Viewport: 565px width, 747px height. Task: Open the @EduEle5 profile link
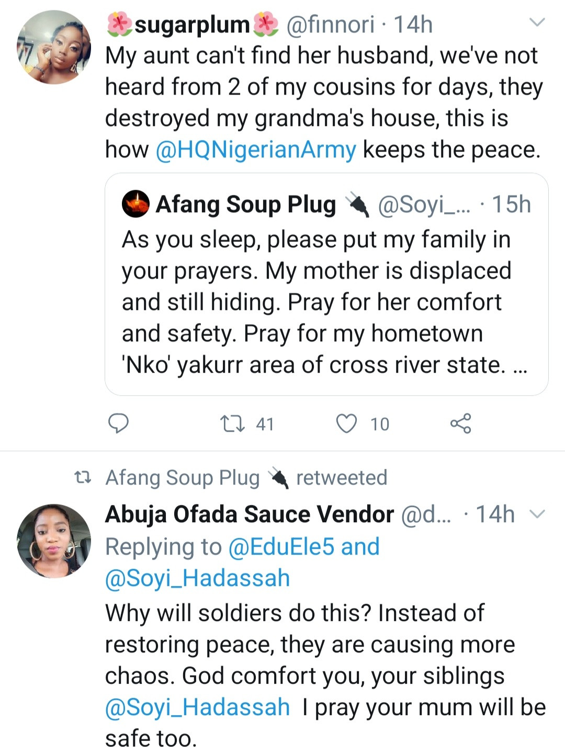coord(281,547)
